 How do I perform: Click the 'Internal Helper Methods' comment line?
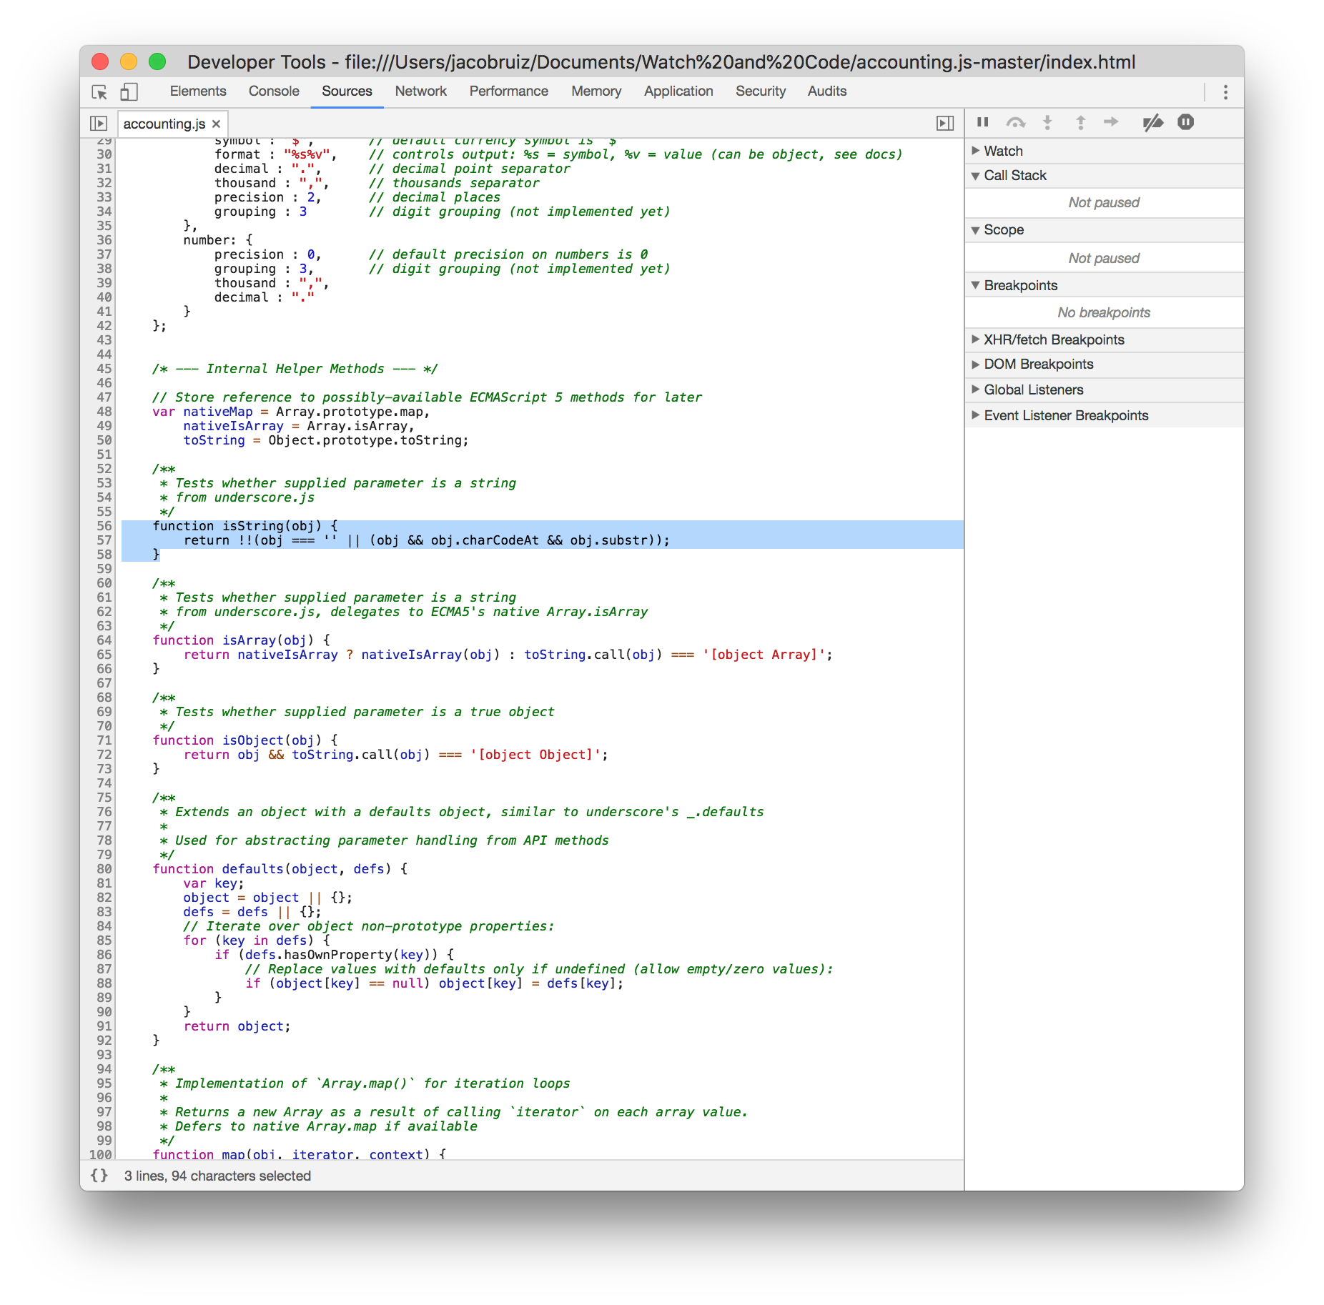tap(295, 369)
